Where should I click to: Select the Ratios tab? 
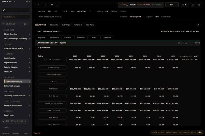pos(94,38)
